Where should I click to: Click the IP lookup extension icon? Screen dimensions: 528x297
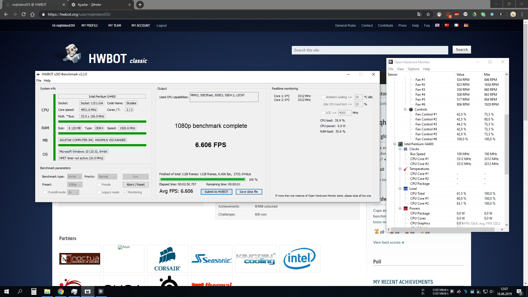click(x=466, y=14)
